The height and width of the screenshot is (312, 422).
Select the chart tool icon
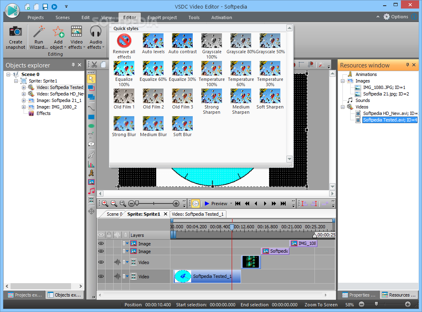click(91, 164)
